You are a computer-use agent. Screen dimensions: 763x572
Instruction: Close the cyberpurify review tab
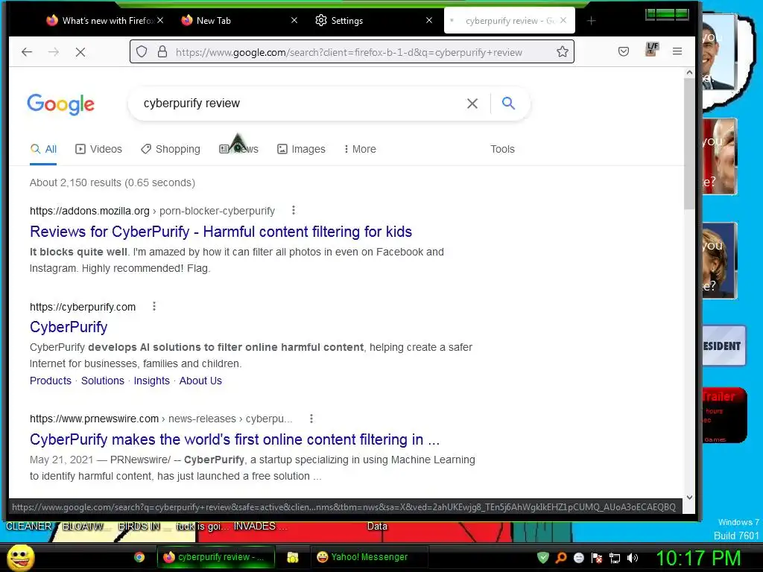(563, 20)
